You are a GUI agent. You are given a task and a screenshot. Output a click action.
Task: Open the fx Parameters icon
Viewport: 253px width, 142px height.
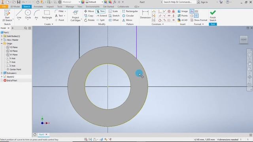(115, 2)
